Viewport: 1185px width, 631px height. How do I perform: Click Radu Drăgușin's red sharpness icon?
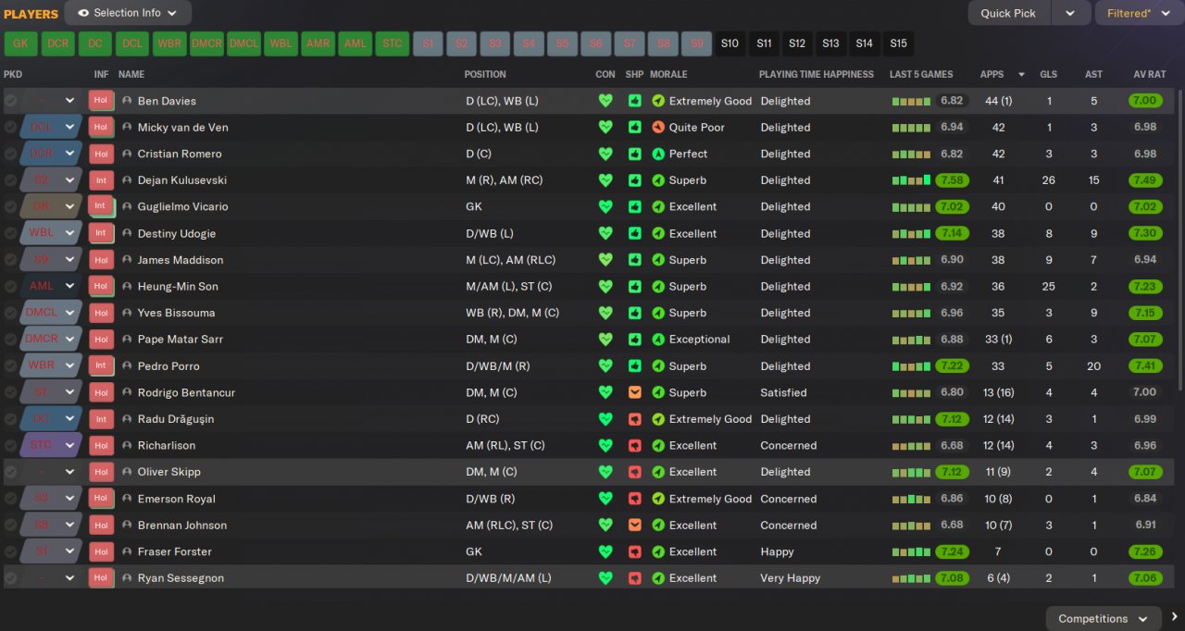pyautogui.click(x=634, y=419)
